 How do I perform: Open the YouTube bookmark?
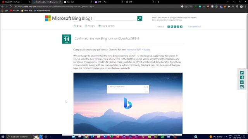(x=15, y=10)
